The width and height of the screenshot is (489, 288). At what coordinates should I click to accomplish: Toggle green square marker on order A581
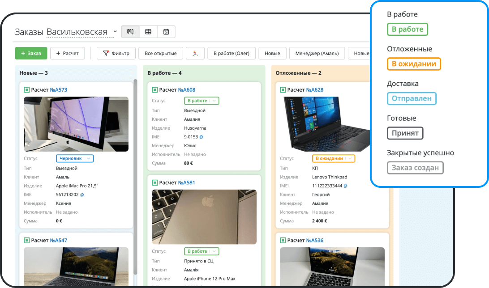point(155,182)
